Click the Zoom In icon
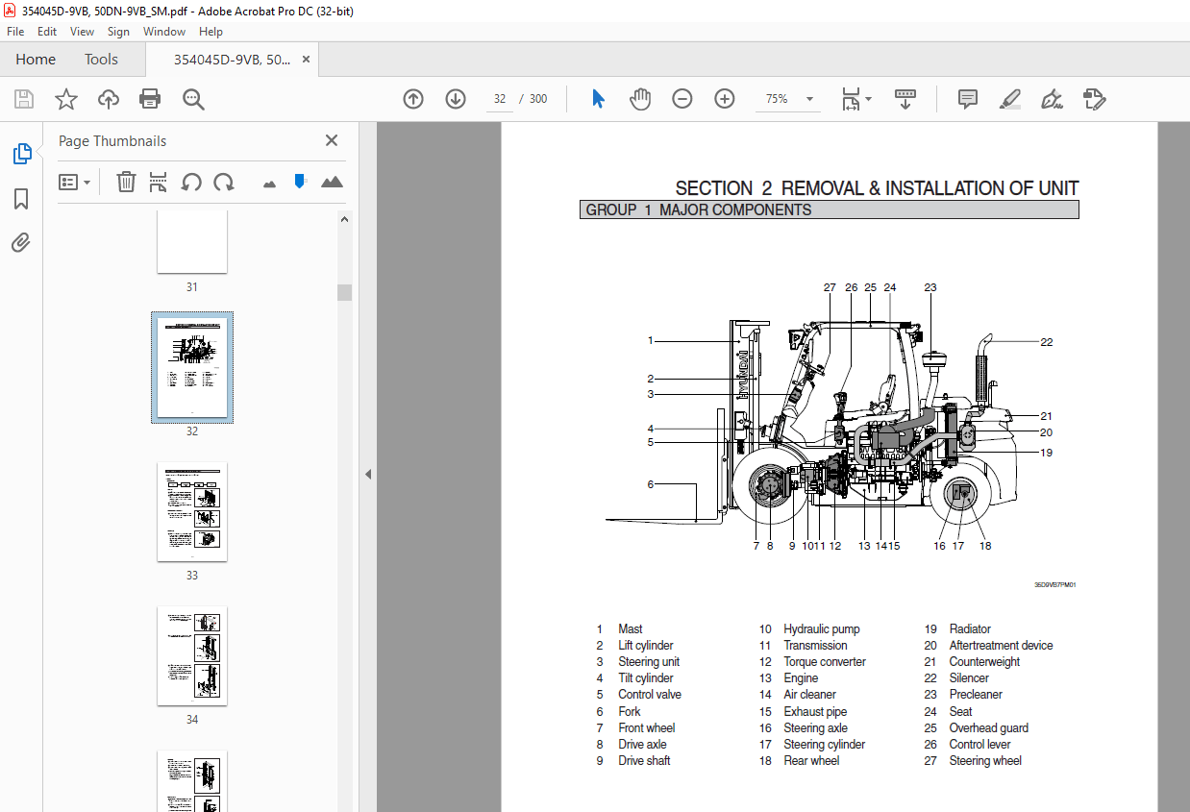The width and height of the screenshot is (1190, 812). (x=724, y=98)
